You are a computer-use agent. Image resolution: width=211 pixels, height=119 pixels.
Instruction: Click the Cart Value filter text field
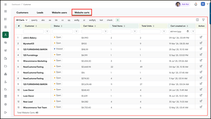[92, 31]
